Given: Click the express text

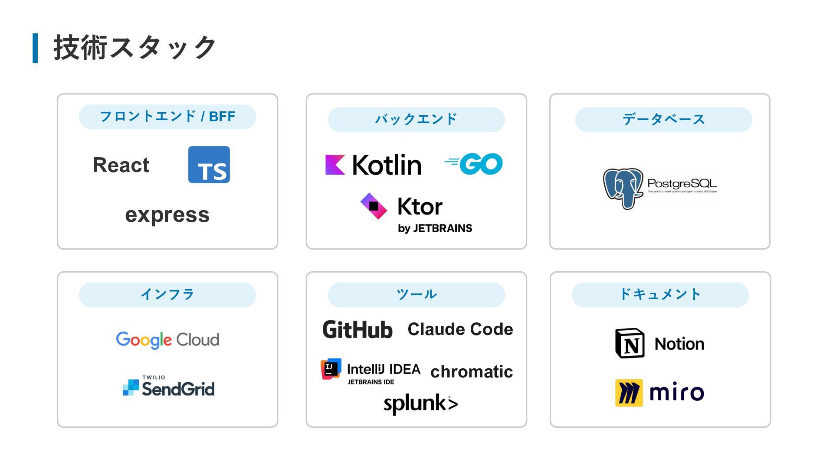Looking at the screenshot, I should tap(167, 215).
